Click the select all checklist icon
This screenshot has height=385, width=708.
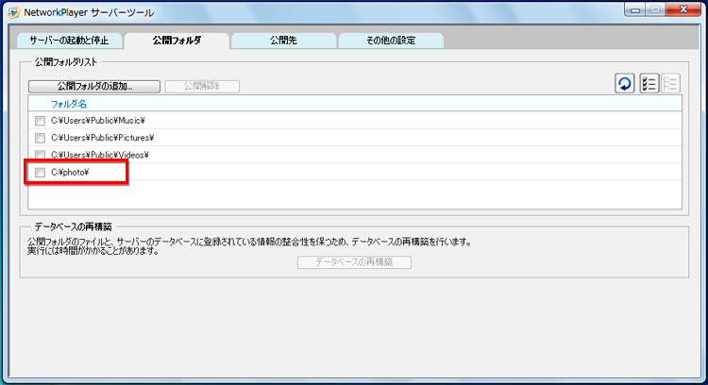pyautogui.click(x=649, y=83)
